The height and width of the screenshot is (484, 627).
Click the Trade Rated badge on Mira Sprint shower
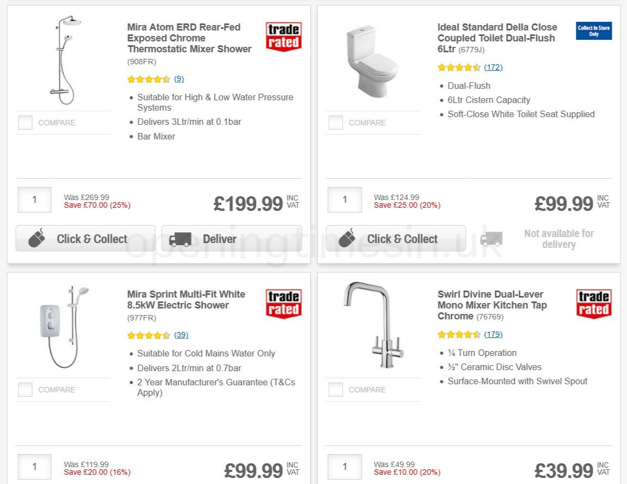(x=283, y=303)
